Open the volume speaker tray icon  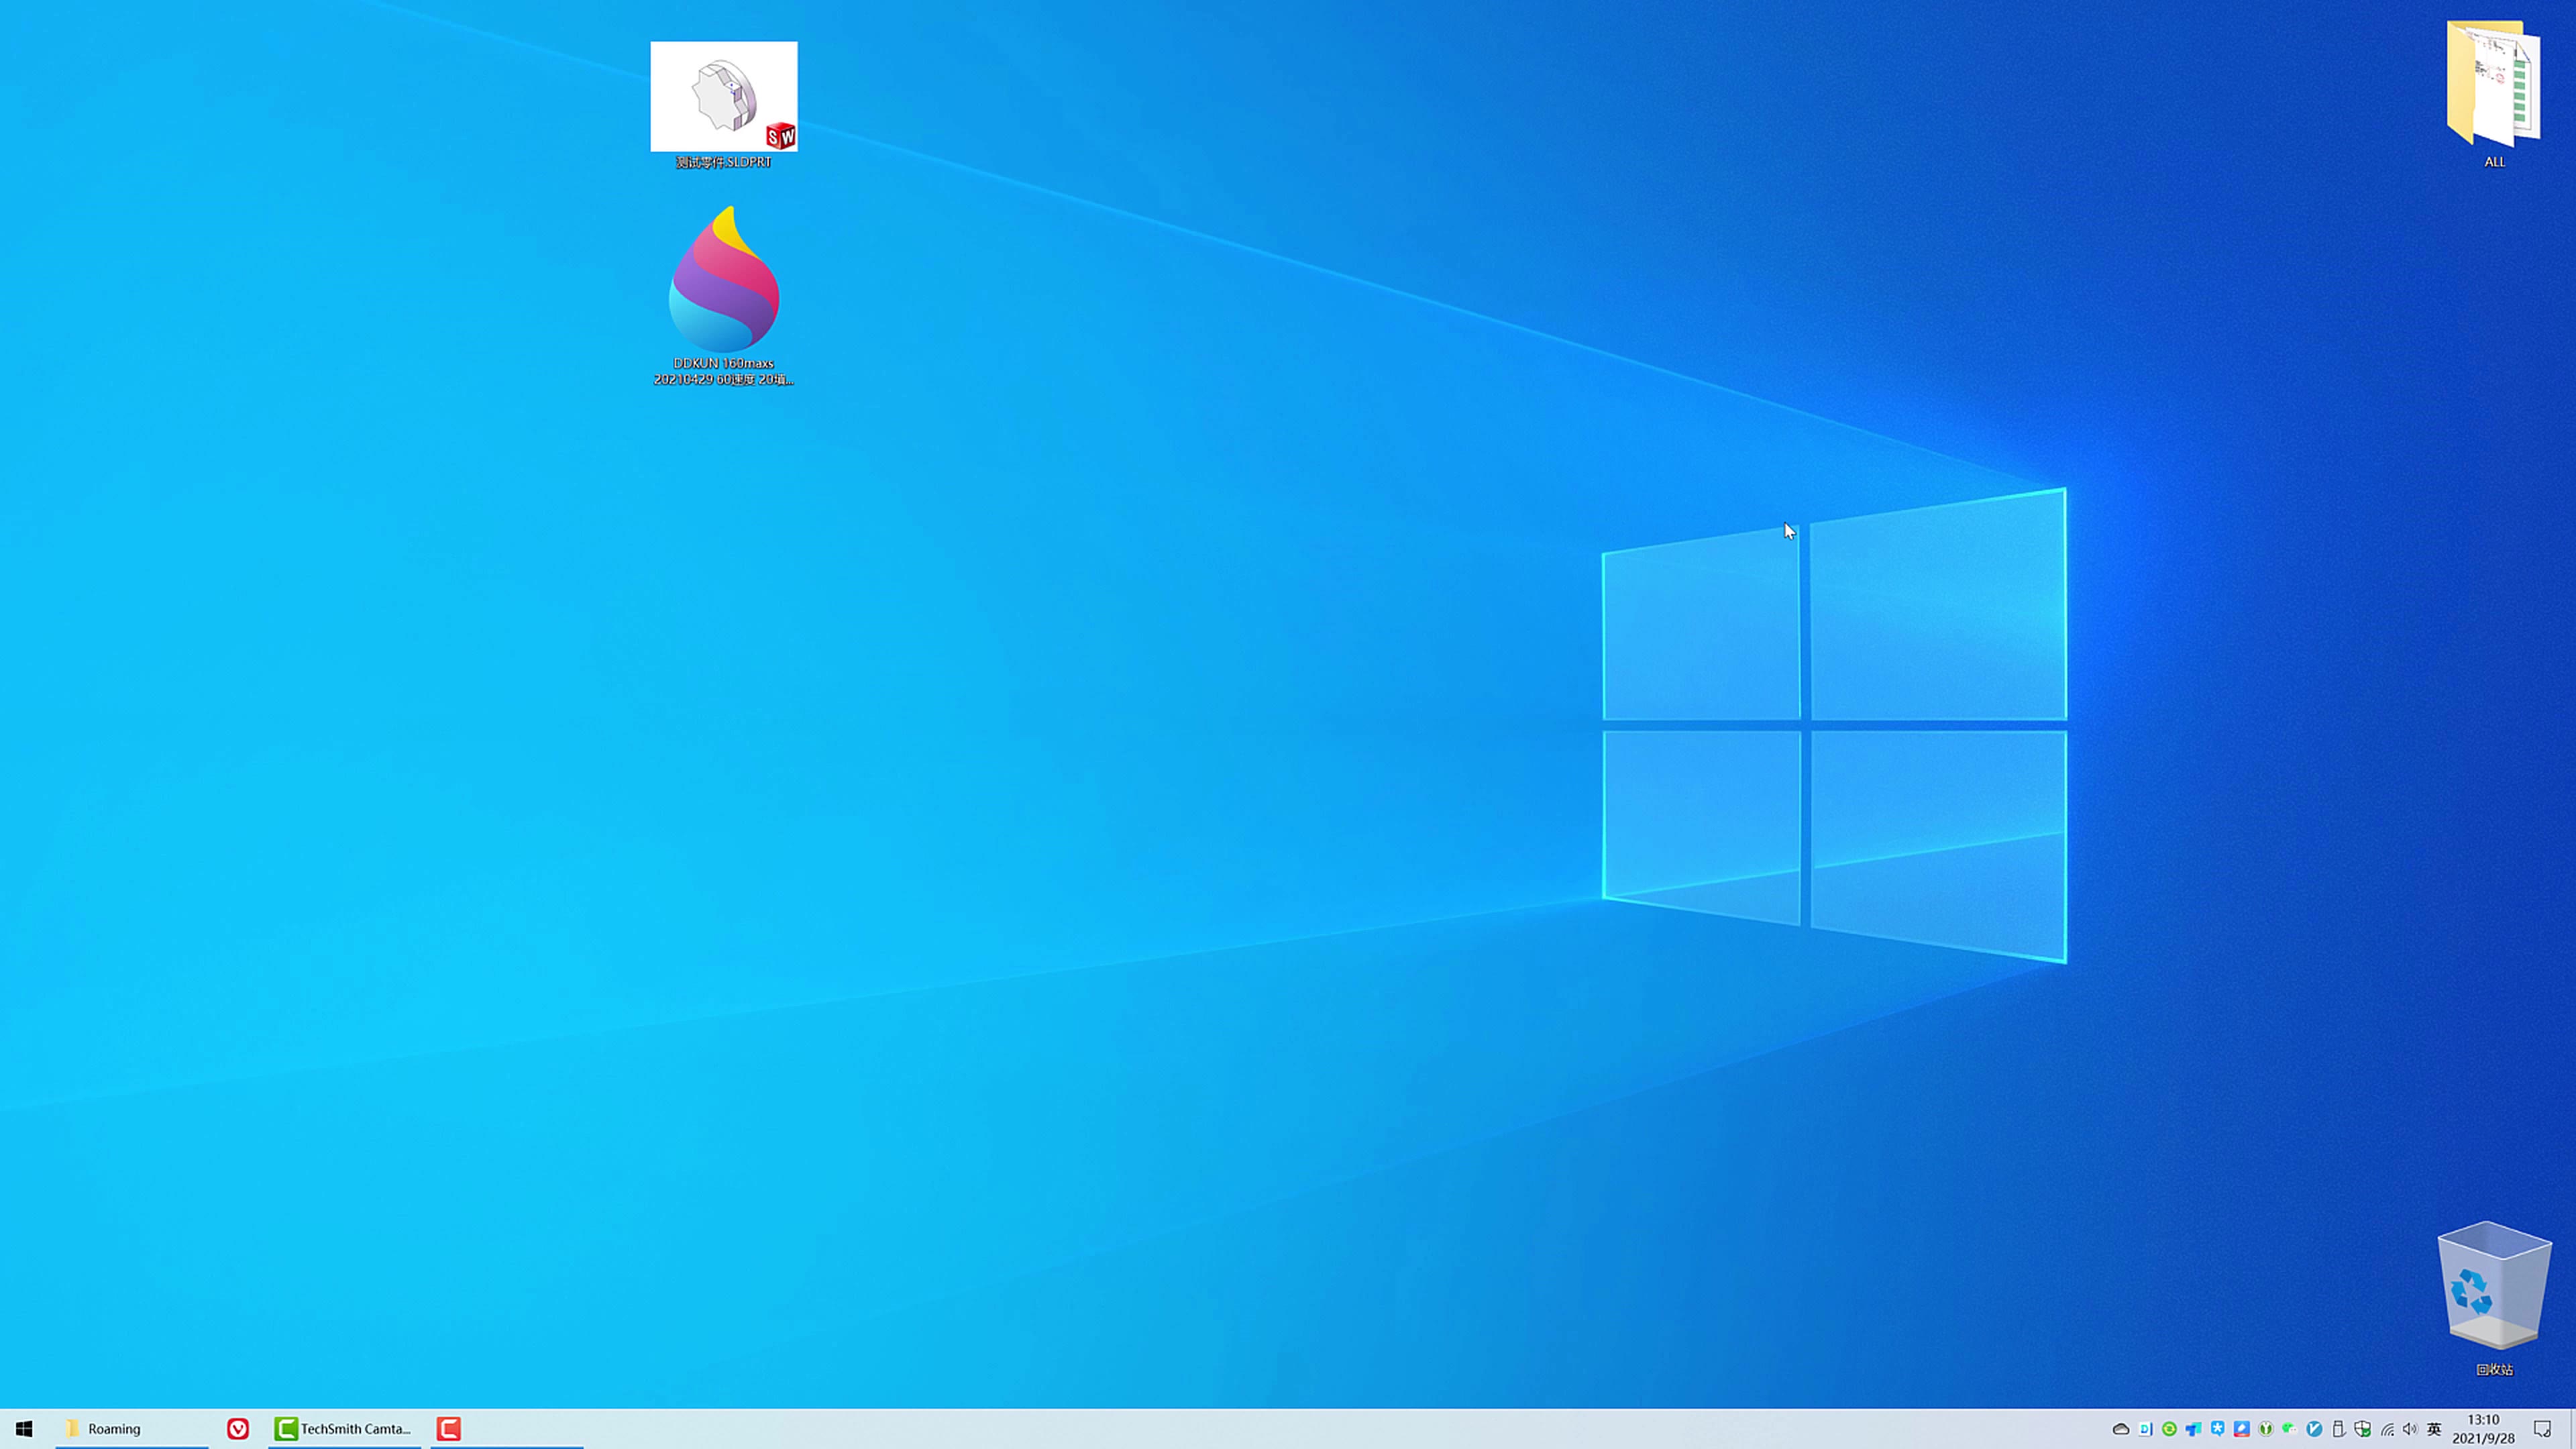(2410, 1429)
